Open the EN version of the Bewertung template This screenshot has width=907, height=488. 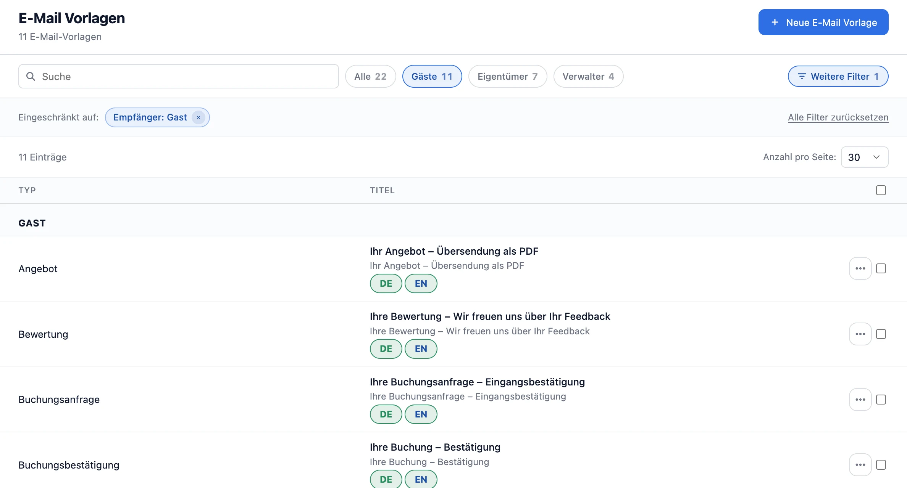click(x=421, y=349)
